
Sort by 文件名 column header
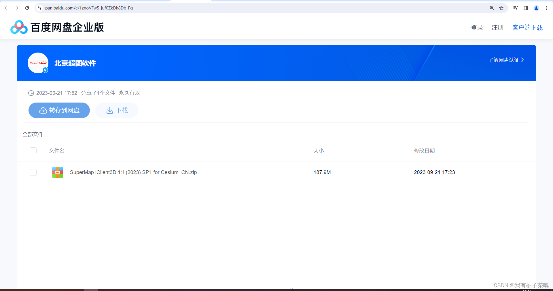coord(57,151)
